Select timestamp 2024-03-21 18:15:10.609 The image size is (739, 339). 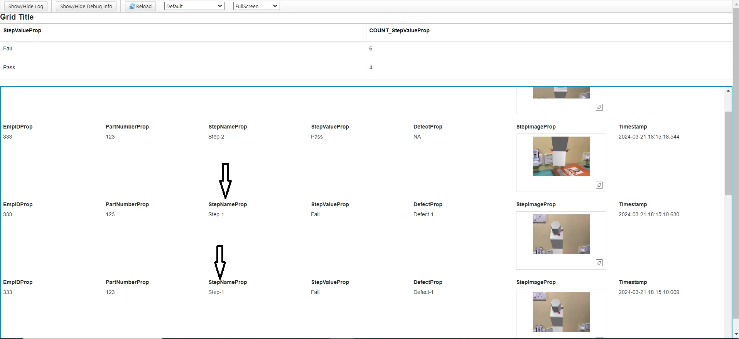pos(649,292)
